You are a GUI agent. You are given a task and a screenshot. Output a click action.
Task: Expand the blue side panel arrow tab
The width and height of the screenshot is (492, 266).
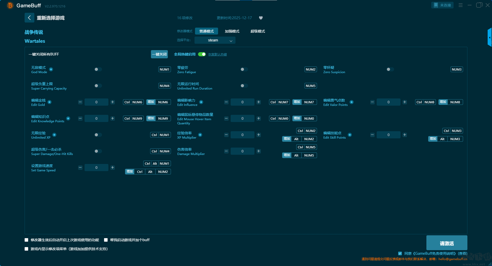[x=490, y=37]
